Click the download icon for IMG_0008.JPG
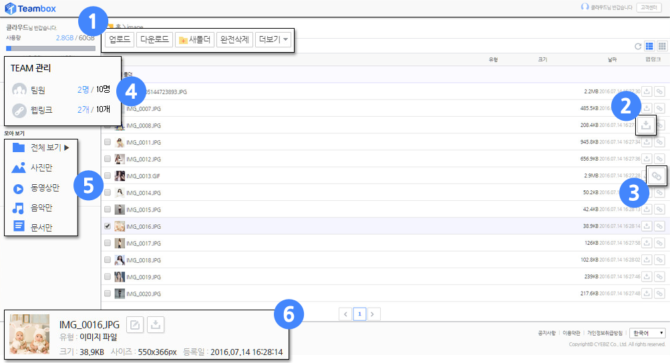 [646, 125]
